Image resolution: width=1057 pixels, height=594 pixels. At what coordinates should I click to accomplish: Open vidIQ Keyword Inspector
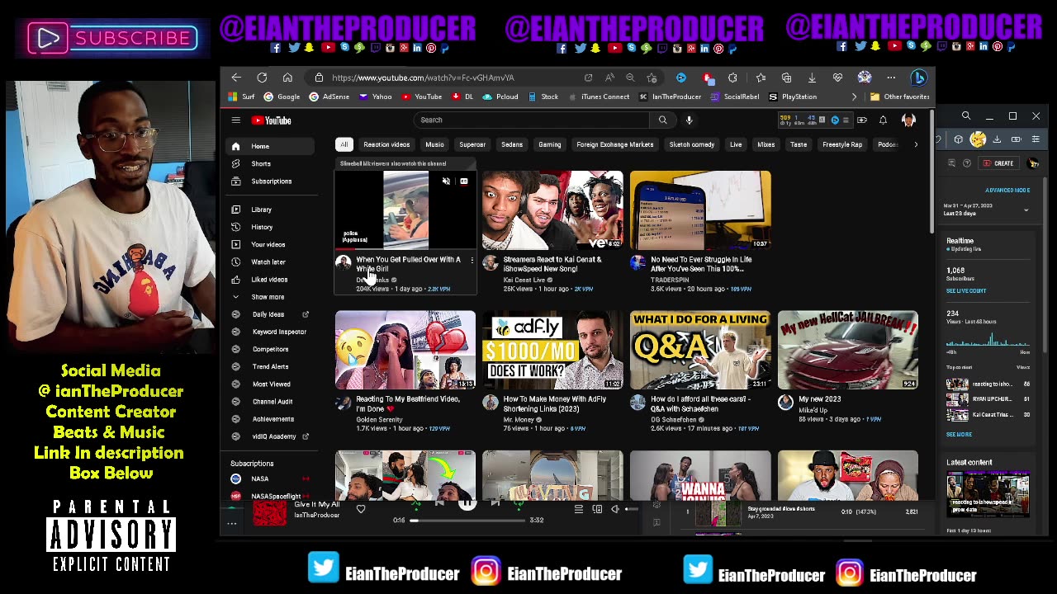[x=271, y=332]
